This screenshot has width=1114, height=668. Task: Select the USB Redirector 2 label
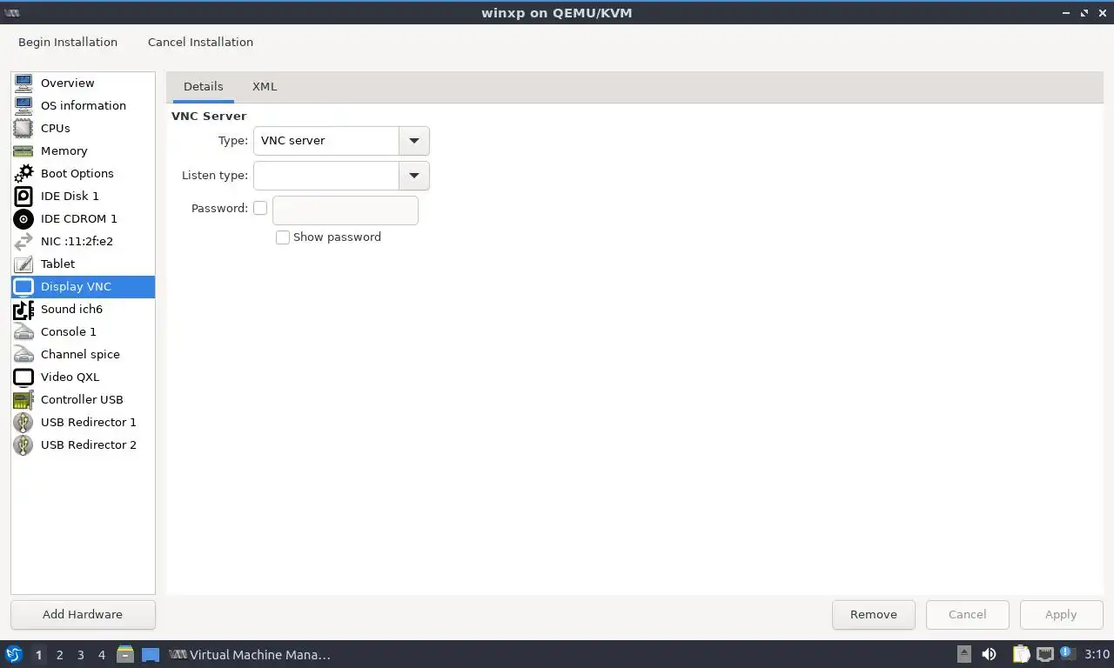[x=89, y=444]
